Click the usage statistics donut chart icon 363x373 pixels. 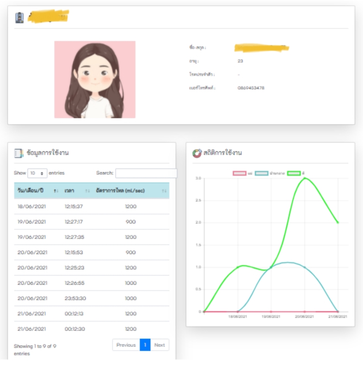197,153
